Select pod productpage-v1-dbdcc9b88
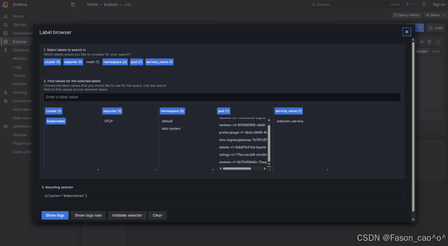 point(243,133)
